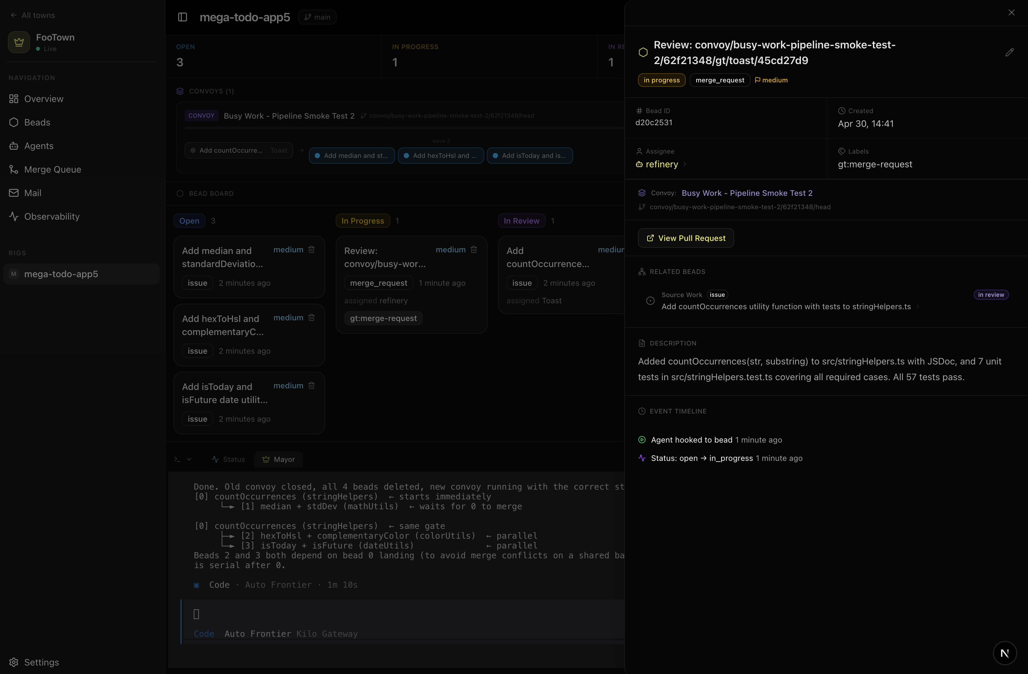Switch to the Status tab

pyautogui.click(x=228, y=460)
